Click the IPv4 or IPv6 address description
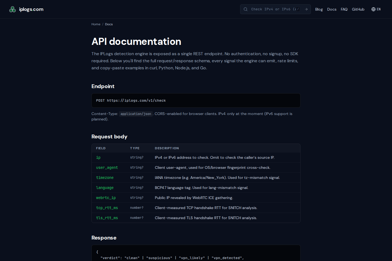Viewport: 392px width, 261px height. 215,158
